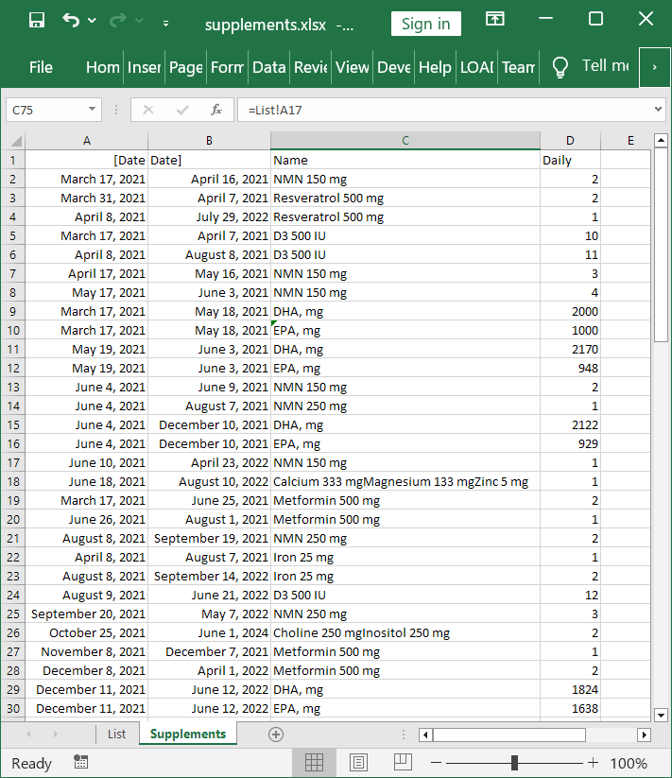Viewport: 672px width, 778px height.
Task: Switch to Page Break Preview
Action: [403, 763]
